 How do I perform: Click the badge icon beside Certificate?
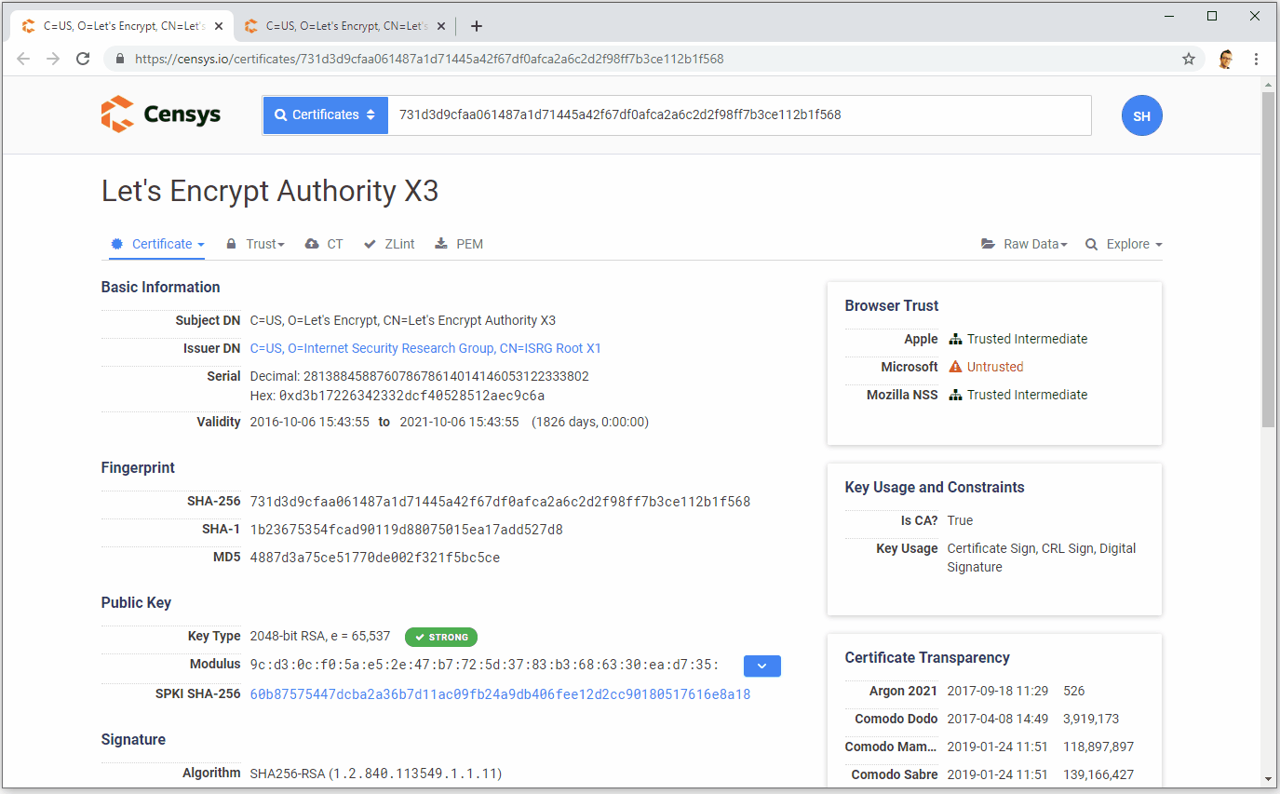click(x=117, y=244)
